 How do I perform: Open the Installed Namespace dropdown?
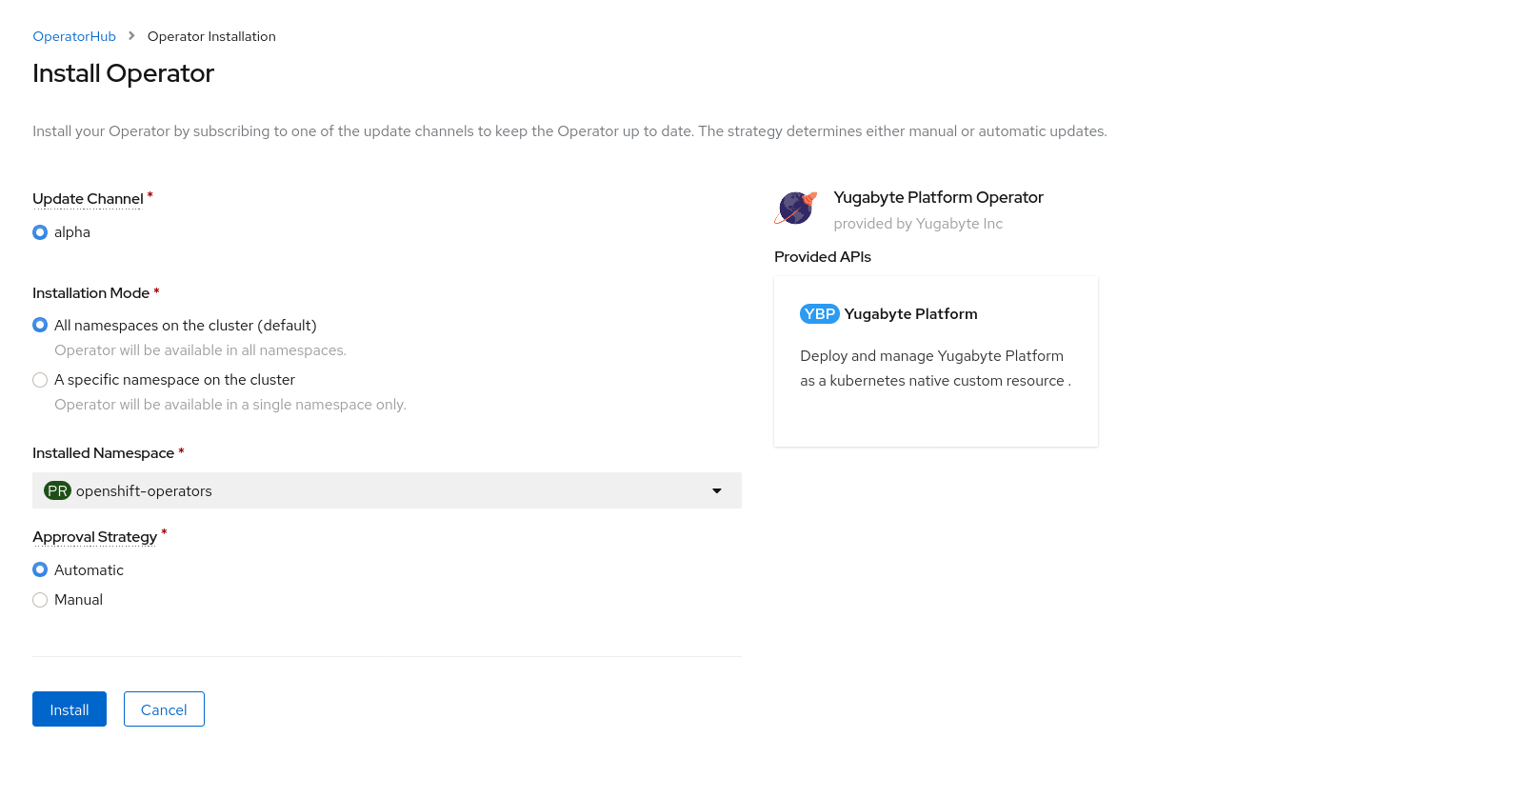(x=386, y=491)
